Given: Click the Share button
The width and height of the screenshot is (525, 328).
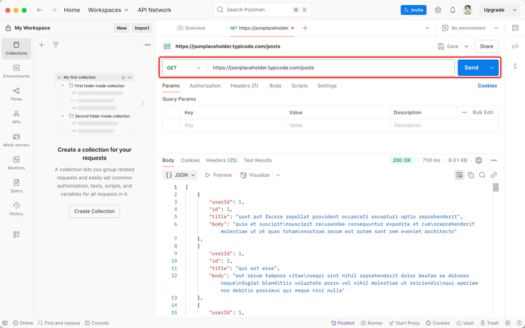Looking at the screenshot, I should click(x=486, y=46).
